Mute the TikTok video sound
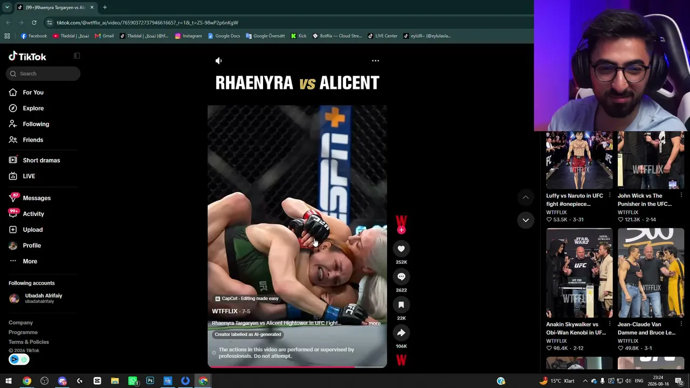Viewport: 690px width, 388px height. (x=218, y=61)
